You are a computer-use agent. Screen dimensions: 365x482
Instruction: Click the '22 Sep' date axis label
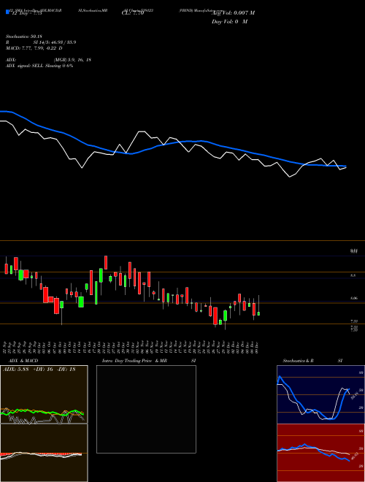click(x=6, y=348)
